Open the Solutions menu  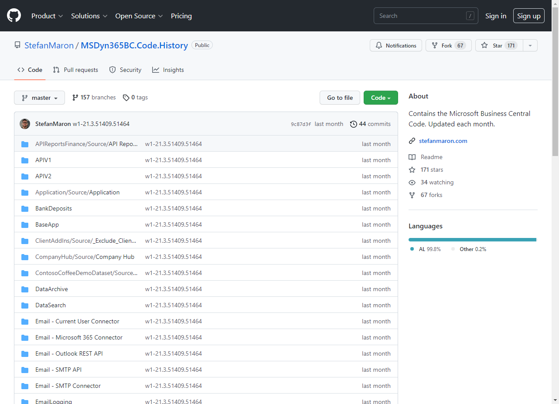86,16
